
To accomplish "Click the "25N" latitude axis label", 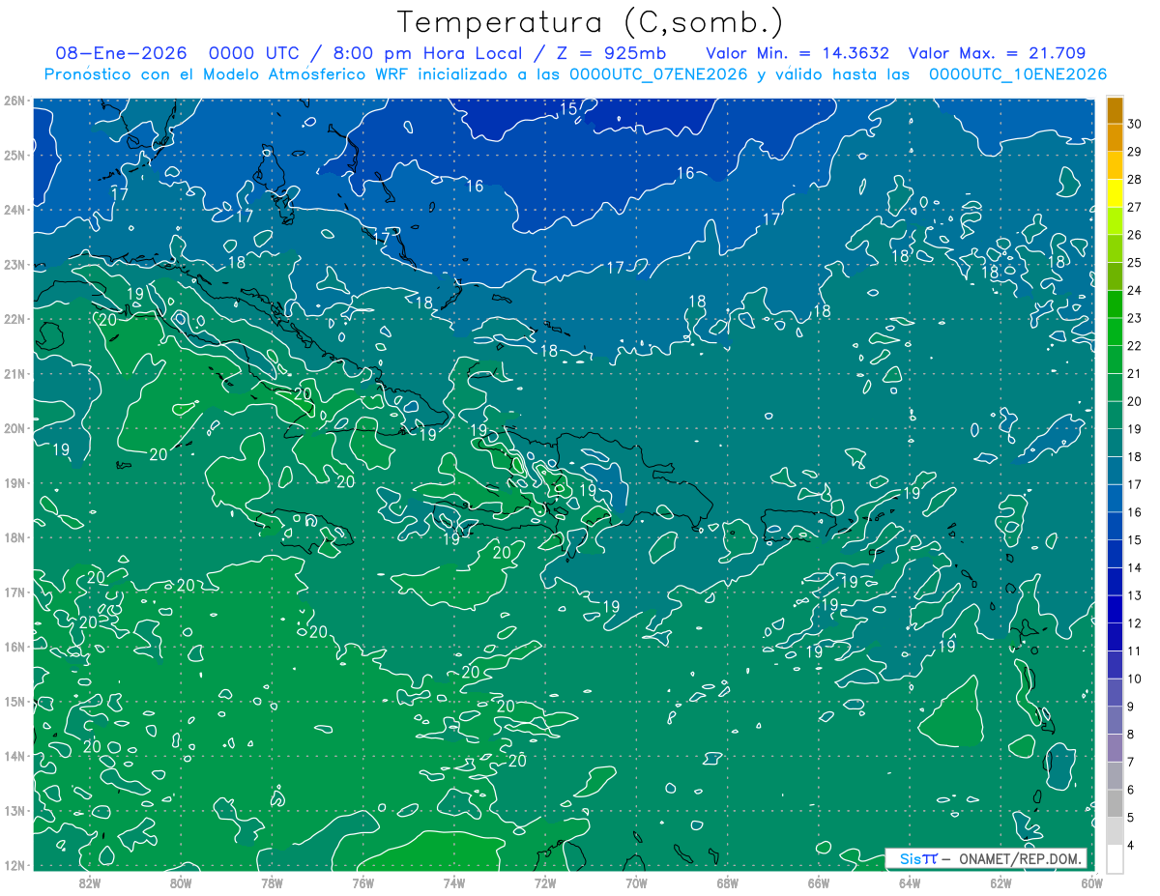I will pyautogui.click(x=14, y=155).
